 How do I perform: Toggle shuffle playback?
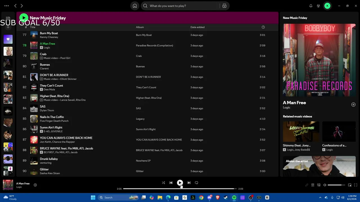[163, 183]
